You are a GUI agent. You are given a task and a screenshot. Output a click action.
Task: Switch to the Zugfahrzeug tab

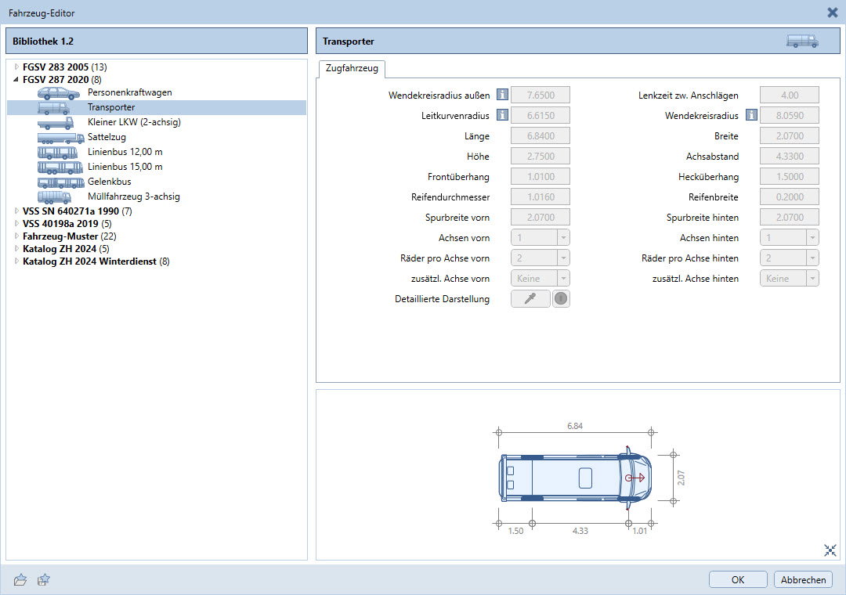(351, 69)
